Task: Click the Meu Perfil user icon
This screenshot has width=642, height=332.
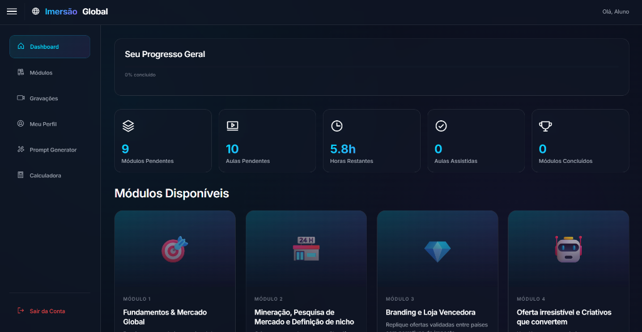Action: click(x=21, y=123)
